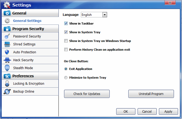The image size is (182, 119).
Task: Open the Language dropdown arrow
Action: pyautogui.click(x=105, y=15)
